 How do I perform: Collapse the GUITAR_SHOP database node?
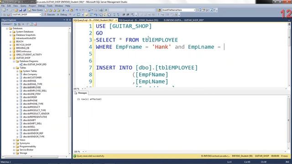(10, 58)
